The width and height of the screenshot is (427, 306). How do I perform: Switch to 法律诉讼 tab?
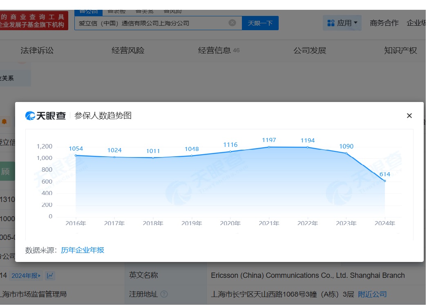pos(37,50)
